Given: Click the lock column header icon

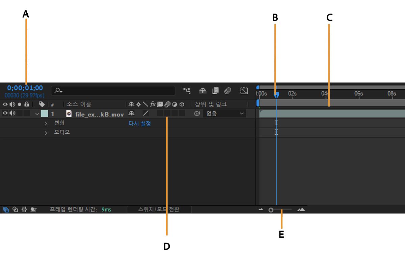Looking at the screenshot, I should (26, 104).
